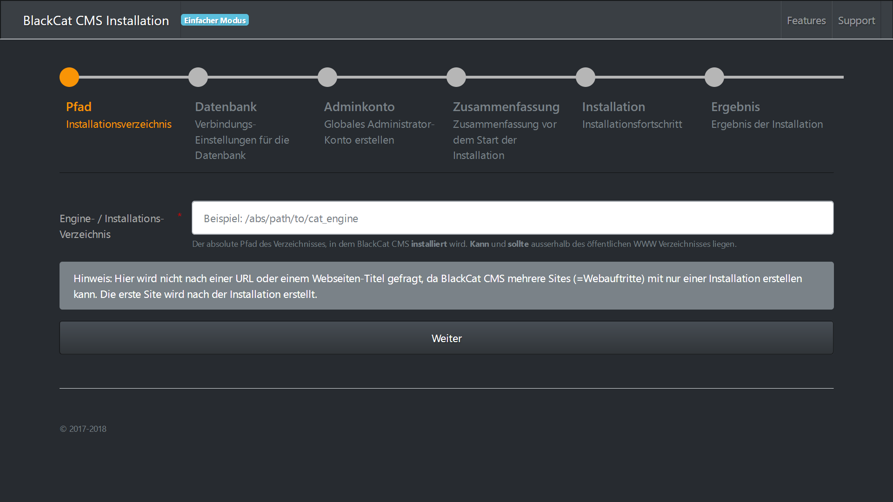Select the Installation step heading
Viewport: 893px width, 502px height.
(613, 107)
